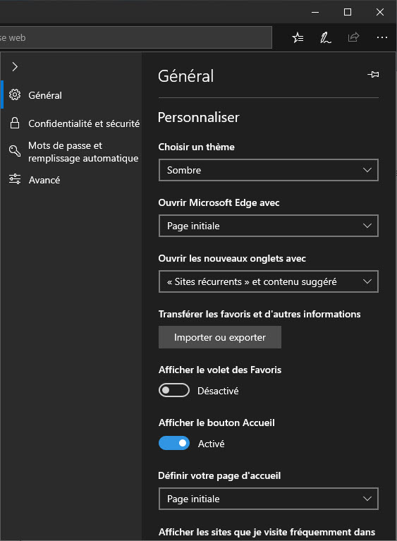Open the Ouvrir les nouveaux onglets avec dropdown
The height and width of the screenshot is (541, 397).
point(269,281)
